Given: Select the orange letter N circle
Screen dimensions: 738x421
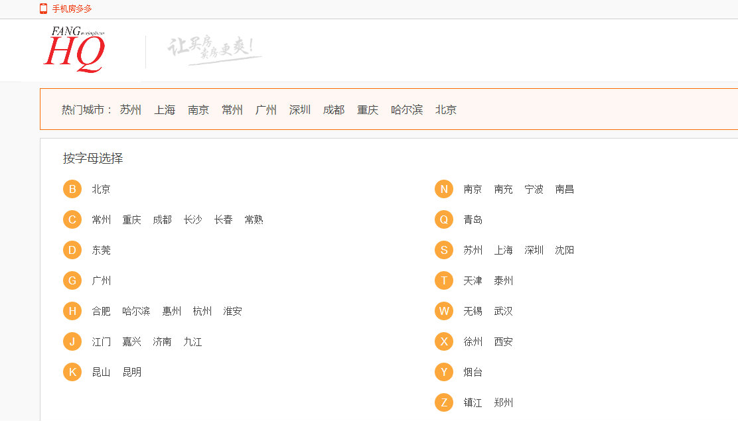Looking at the screenshot, I should pos(444,189).
